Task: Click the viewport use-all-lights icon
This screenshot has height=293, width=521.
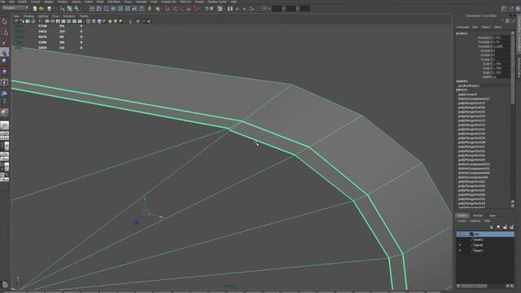Action: click(x=110, y=21)
